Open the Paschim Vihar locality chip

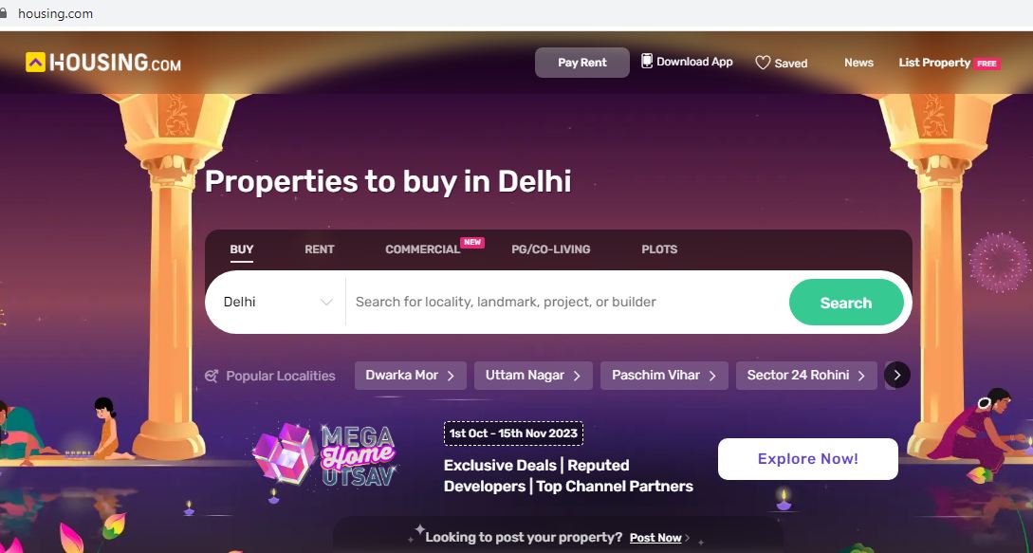coord(664,375)
